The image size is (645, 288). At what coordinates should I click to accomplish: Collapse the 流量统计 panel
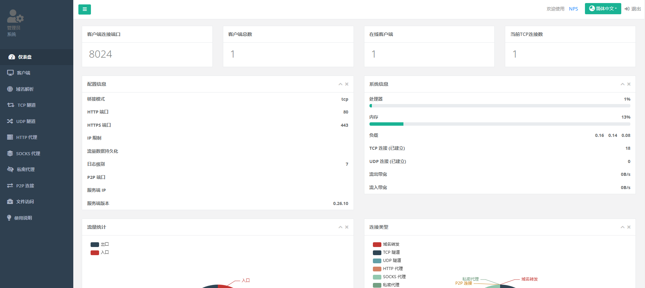[x=340, y=227]
